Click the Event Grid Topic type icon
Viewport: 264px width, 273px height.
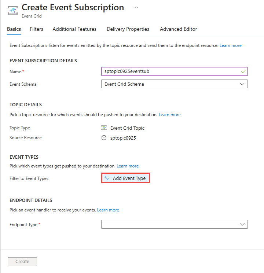click(x=104, y=128)
